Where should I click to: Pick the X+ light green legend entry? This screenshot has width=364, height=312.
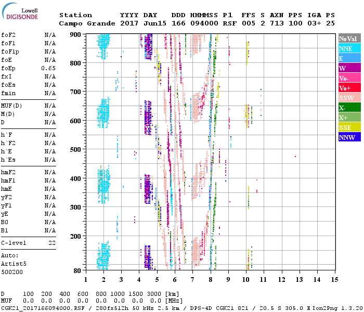coord(349,118)
